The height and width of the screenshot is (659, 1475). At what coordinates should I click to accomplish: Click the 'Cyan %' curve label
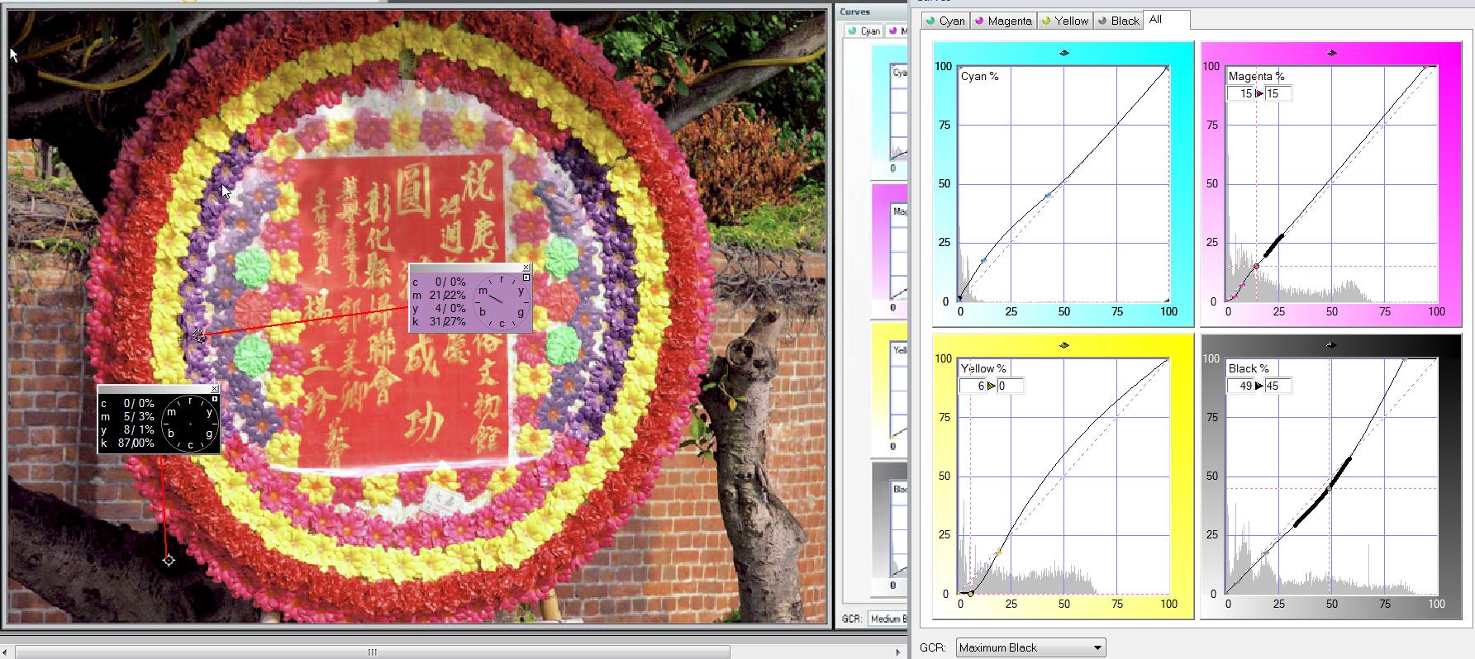979,76
